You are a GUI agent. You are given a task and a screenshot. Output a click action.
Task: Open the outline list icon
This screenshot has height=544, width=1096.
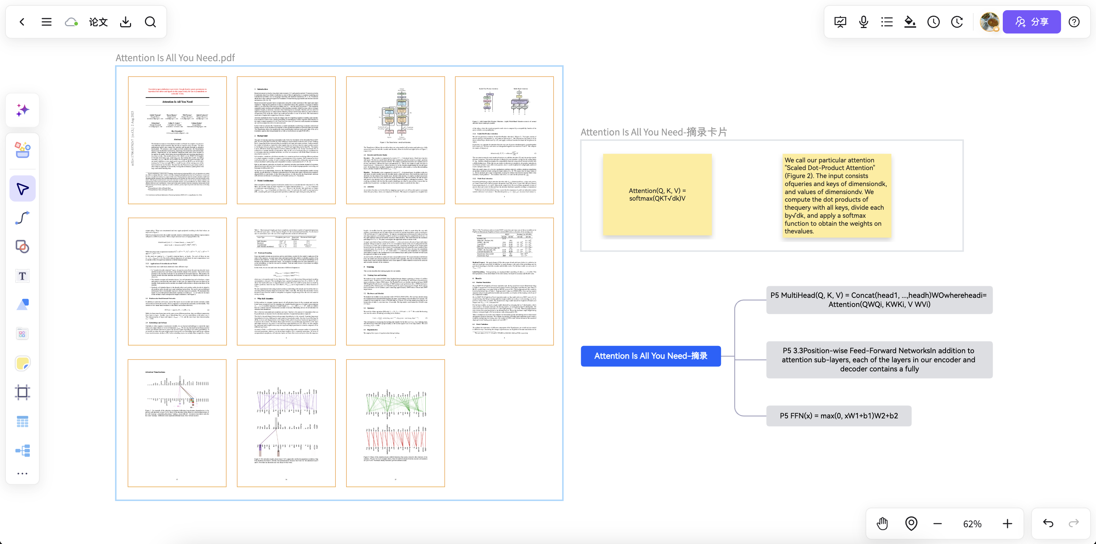pyautogui.click(x=887, y=22)
